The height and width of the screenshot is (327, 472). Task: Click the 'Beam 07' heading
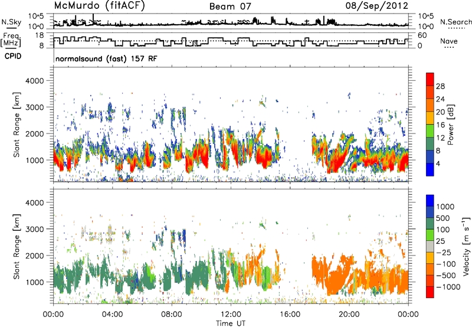(230, 6)
